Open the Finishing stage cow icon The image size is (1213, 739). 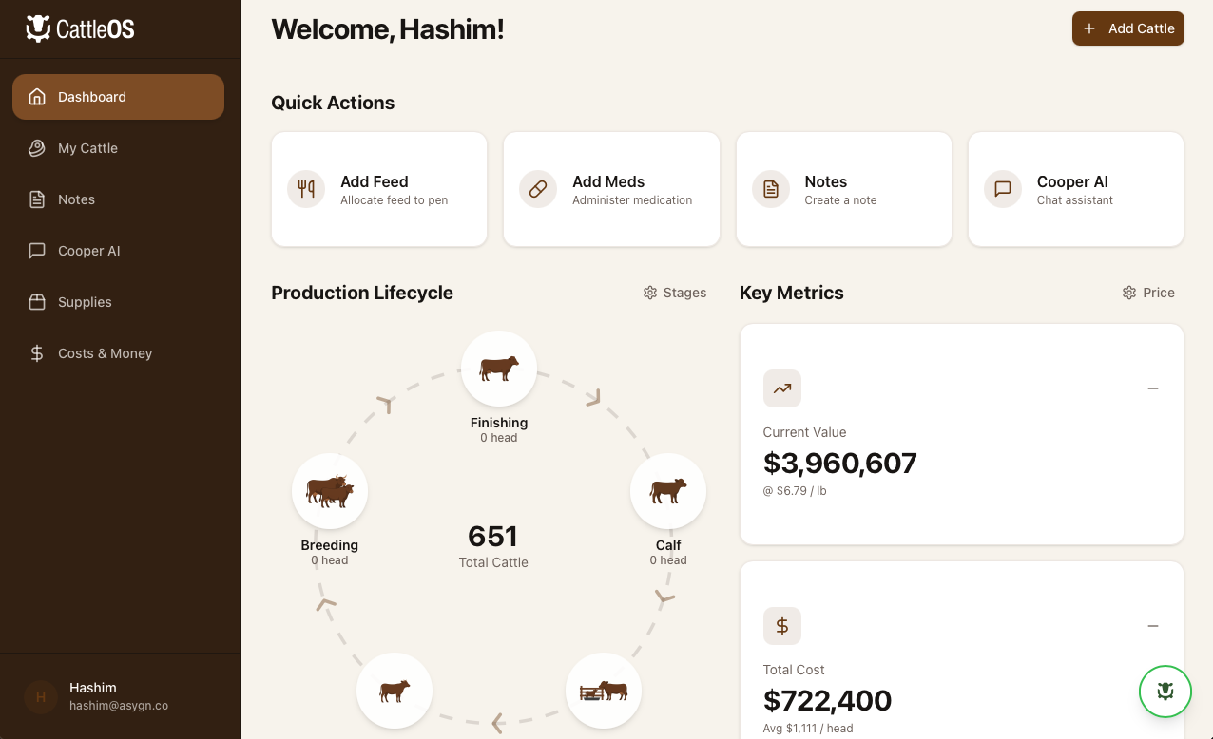(x=499, y=369)
